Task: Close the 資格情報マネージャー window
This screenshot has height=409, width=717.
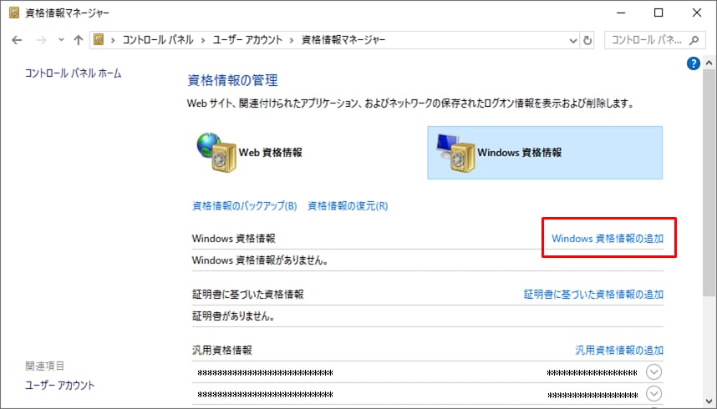Action: pyautogui.click(x=696, y=13)
